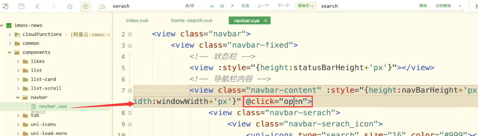The width and height of the screenshot is (478, 136).
Task: Toggle the whole-word match option
Action: (x=222, y=6)
